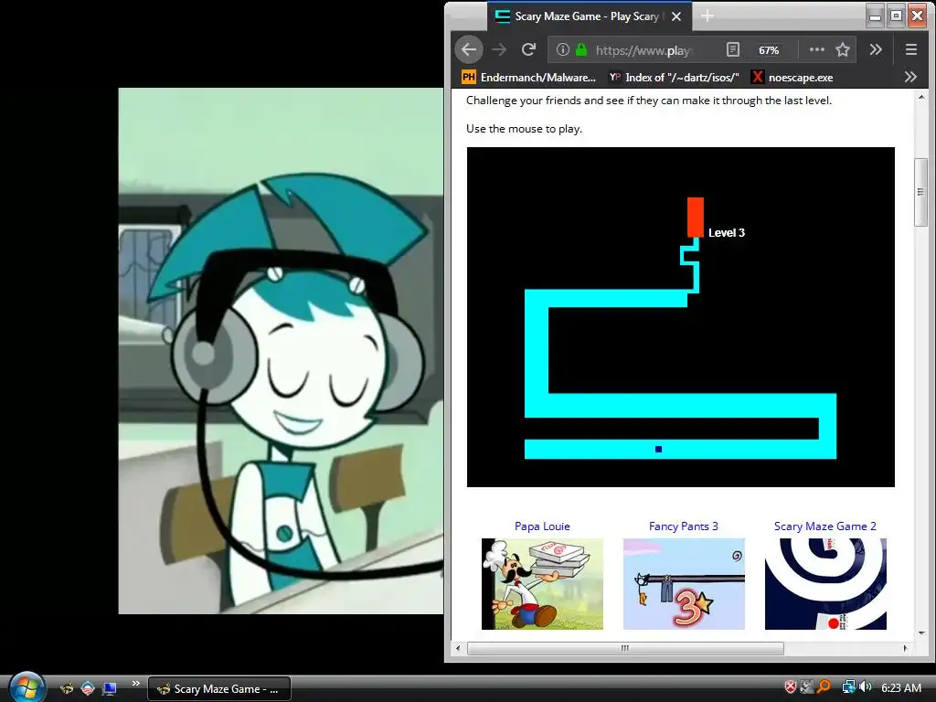Click the 67% zoom level indicator
Image resolution: width=936 pixels, height=702 pixels.
[x=769, y=50]
